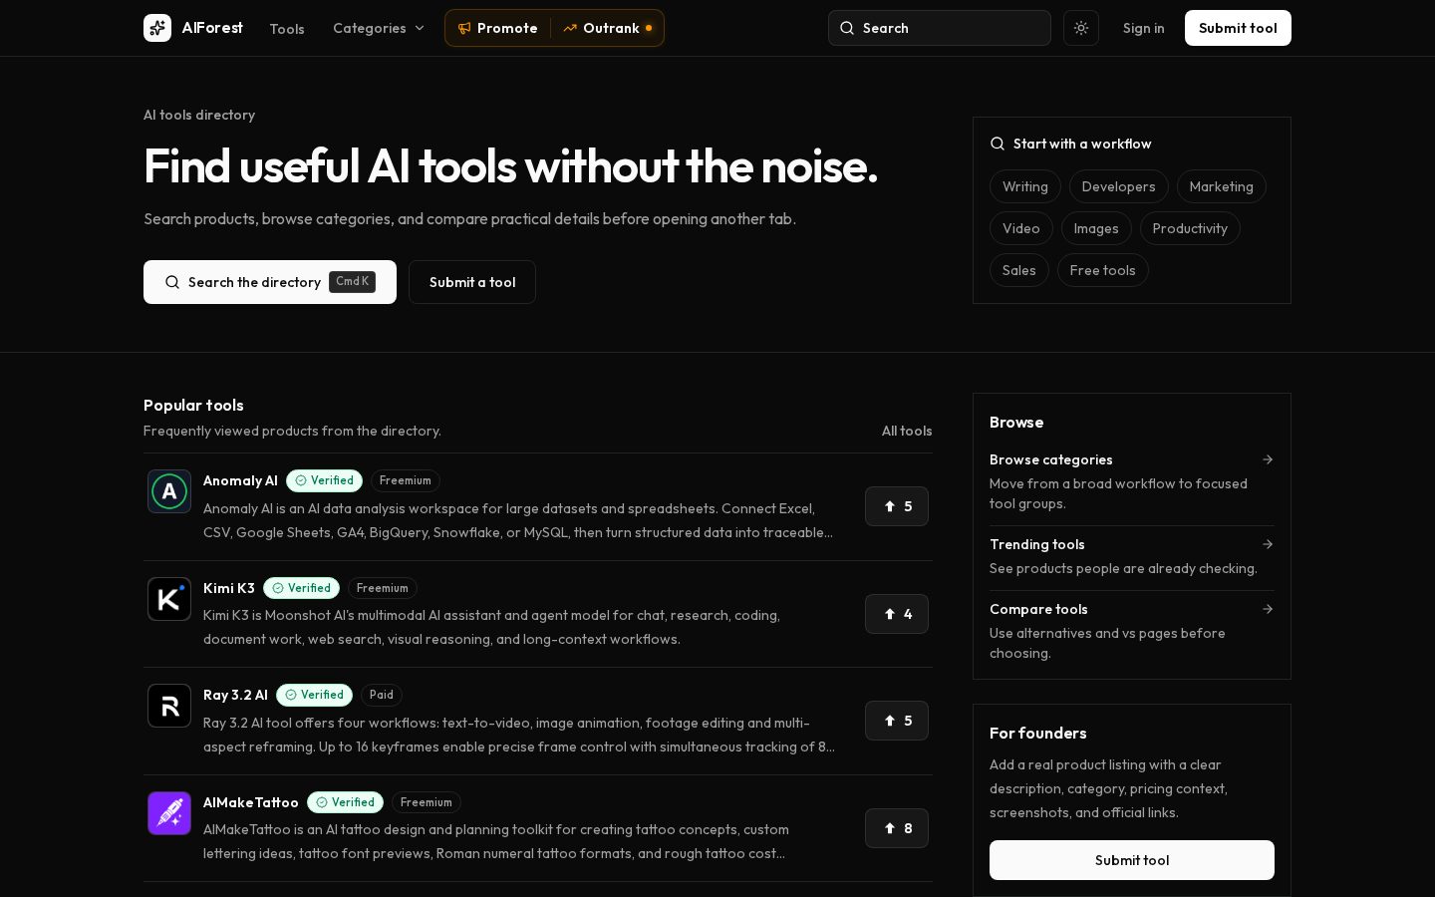The height and width of the screenshot is (897, 1435).
Task: Open the Anomaly AI title
Action: coord(240,480)
